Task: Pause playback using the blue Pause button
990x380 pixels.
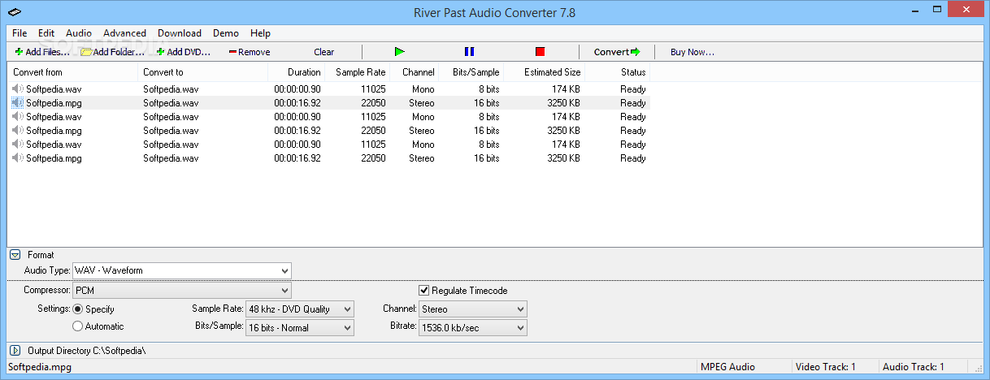Action: pos(469,52)
